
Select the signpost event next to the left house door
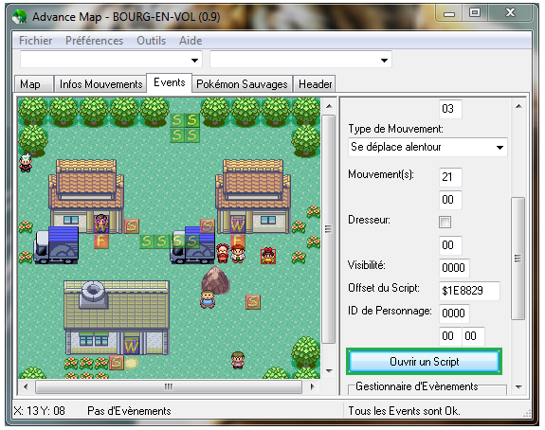132,226
